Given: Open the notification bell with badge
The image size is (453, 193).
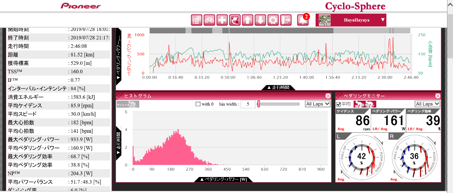Looking at the screenshot, I should click(302, 20).
